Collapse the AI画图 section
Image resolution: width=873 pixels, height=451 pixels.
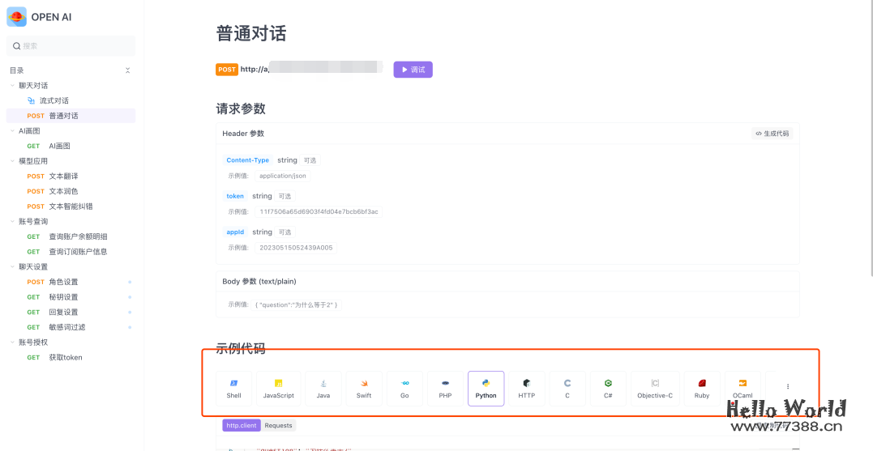point(13,130)
